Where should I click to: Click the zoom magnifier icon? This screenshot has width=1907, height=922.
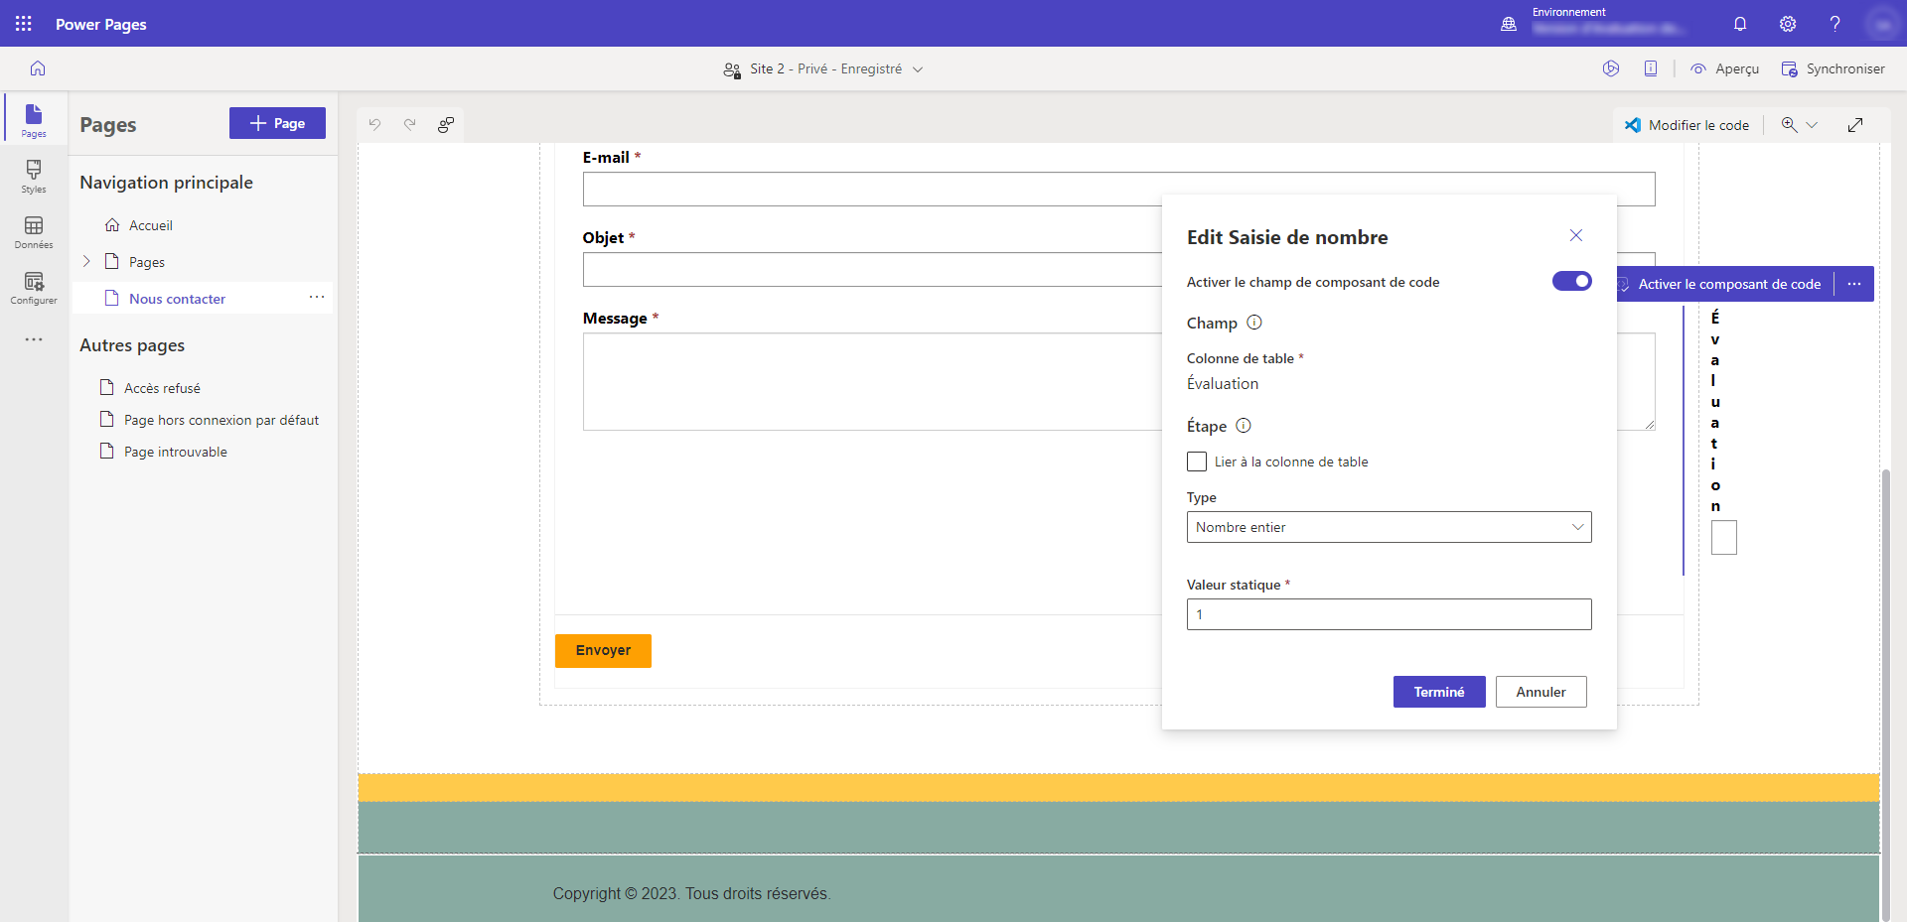tap(1789, 124)
